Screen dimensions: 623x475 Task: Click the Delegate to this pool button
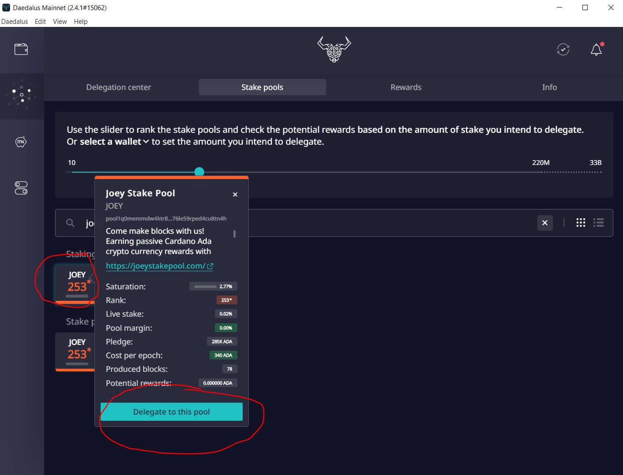click(172, 411)
